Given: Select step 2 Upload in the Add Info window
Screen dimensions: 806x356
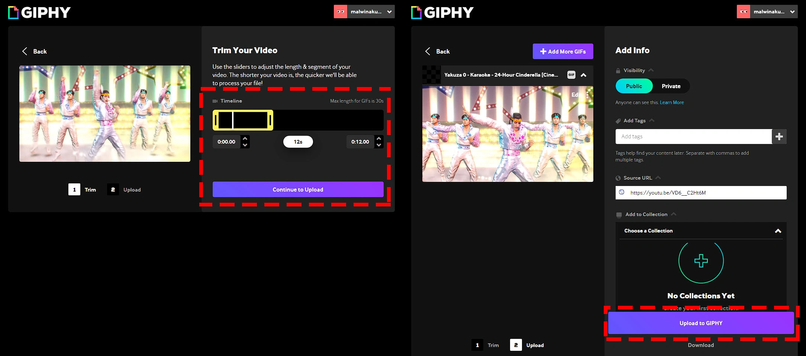Looking at the screenshot, I should click(527, 345).
